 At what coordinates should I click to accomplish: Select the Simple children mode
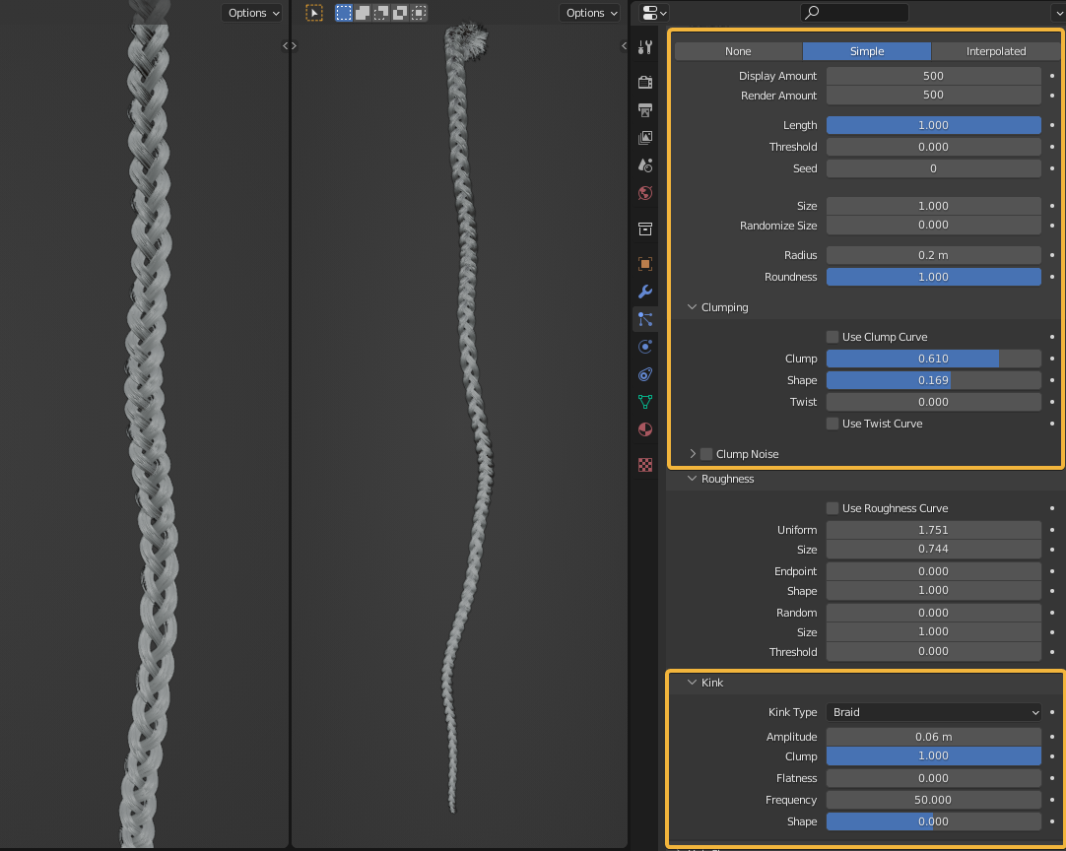click(867, 50)
